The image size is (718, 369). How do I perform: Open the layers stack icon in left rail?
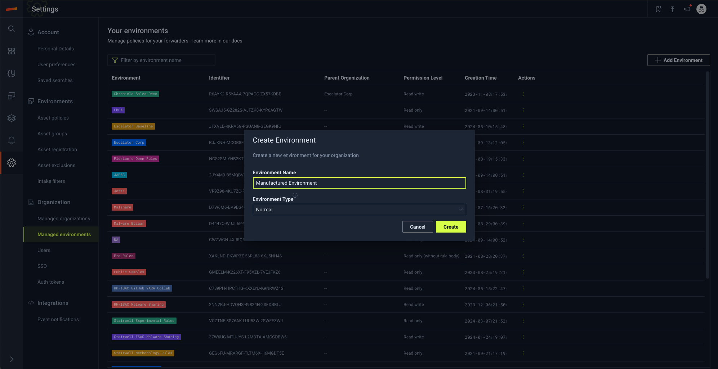pos(12,118)
